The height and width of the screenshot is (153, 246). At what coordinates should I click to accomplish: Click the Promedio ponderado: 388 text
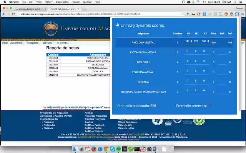137,106
